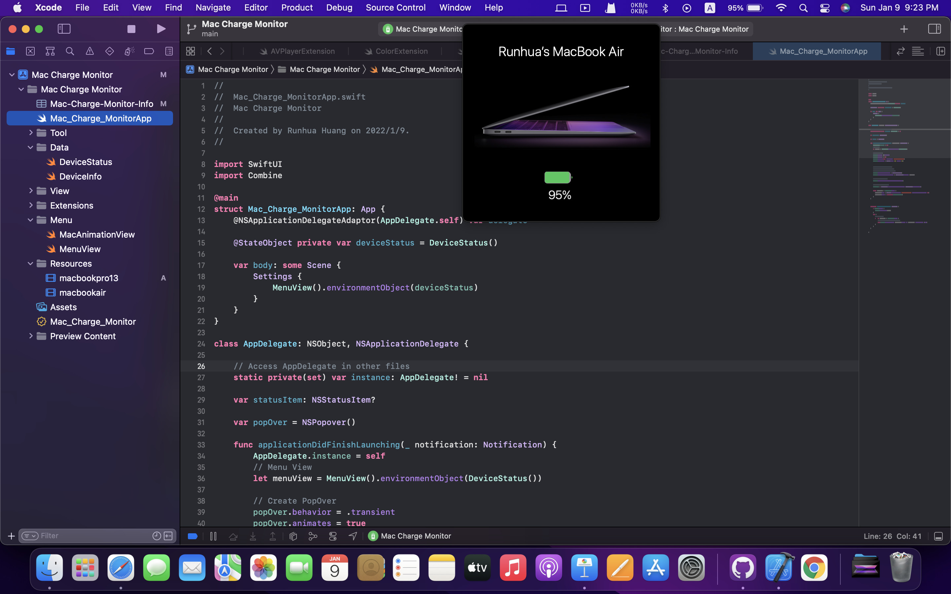951x594 pixels.
Task: Open environment overrides
Action: tap(333, 536)
